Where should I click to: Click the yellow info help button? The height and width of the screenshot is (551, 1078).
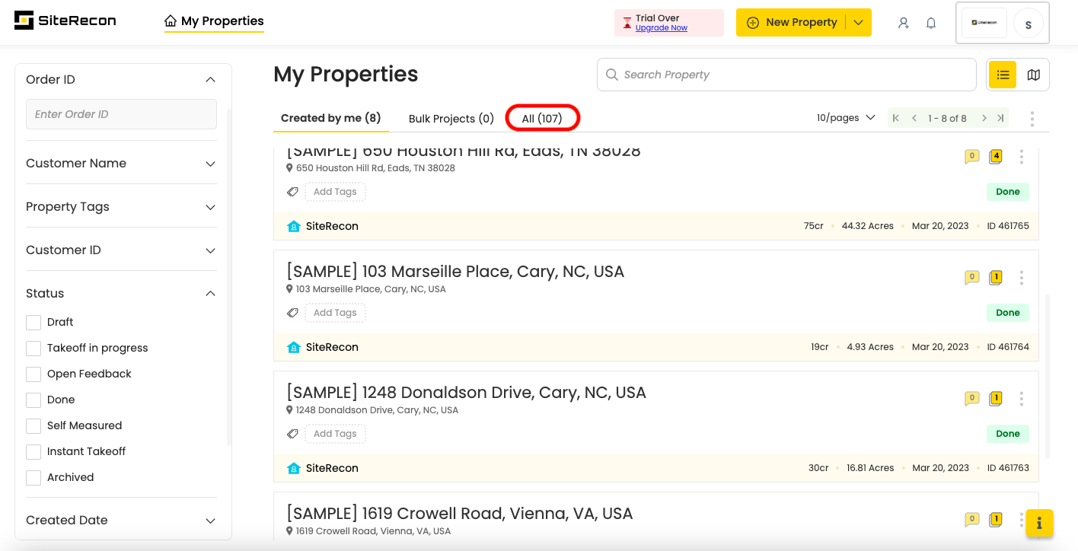[1039, 523]
